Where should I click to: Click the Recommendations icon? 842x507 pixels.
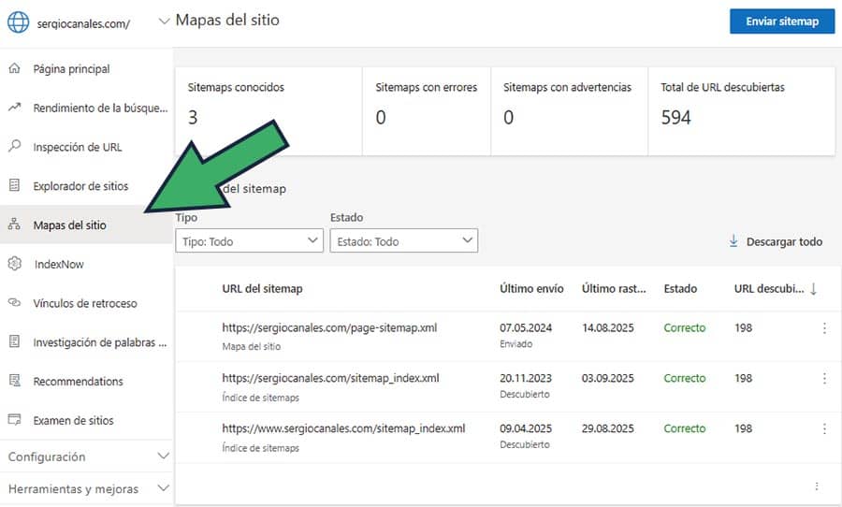click(14, 381)
